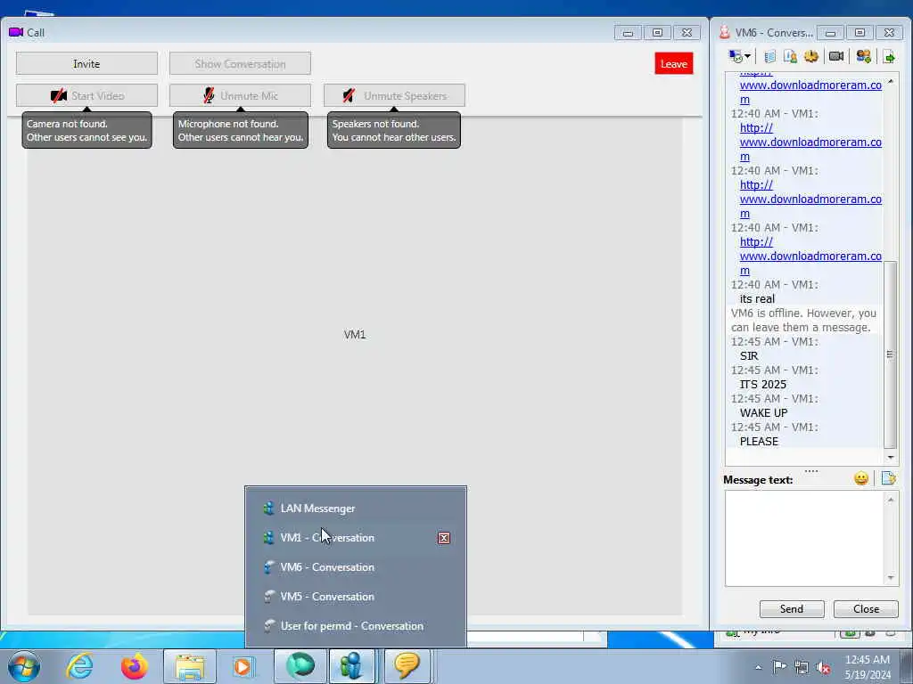Click the 'SIR' chat message
Image resolution: width=913 pixels, height=684 pixels.
pyautogui.click(x=749, y=356)
